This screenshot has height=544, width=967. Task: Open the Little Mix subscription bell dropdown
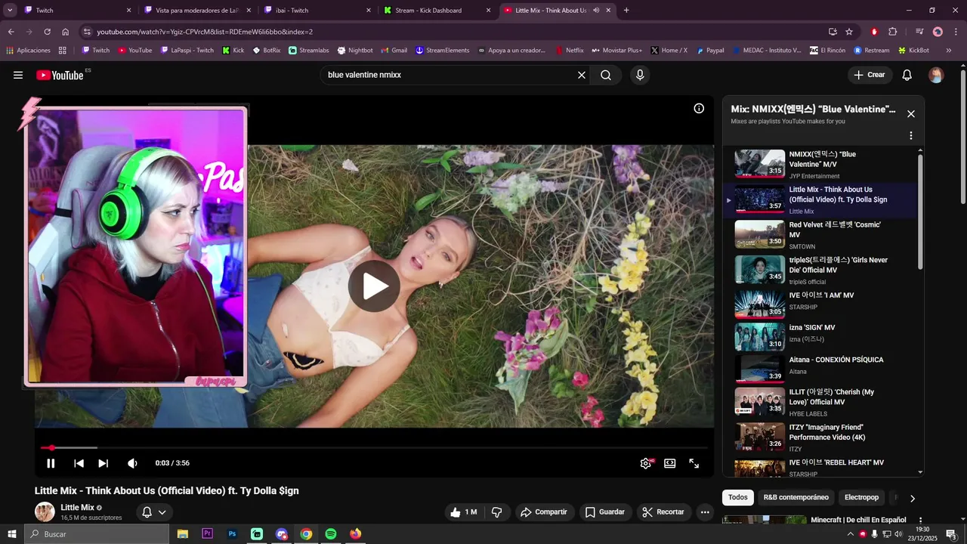(x=154, y=512)
